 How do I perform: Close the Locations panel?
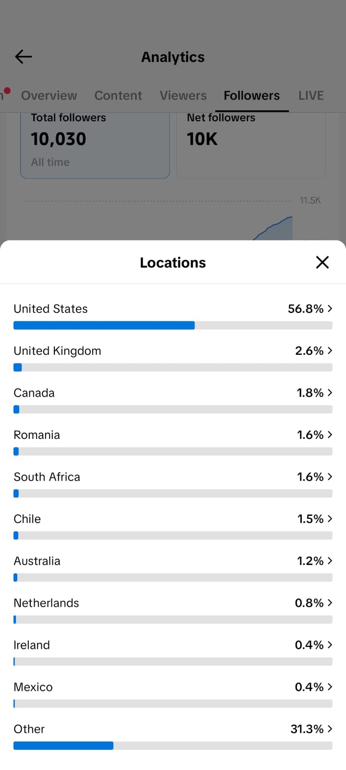point(322,262)
